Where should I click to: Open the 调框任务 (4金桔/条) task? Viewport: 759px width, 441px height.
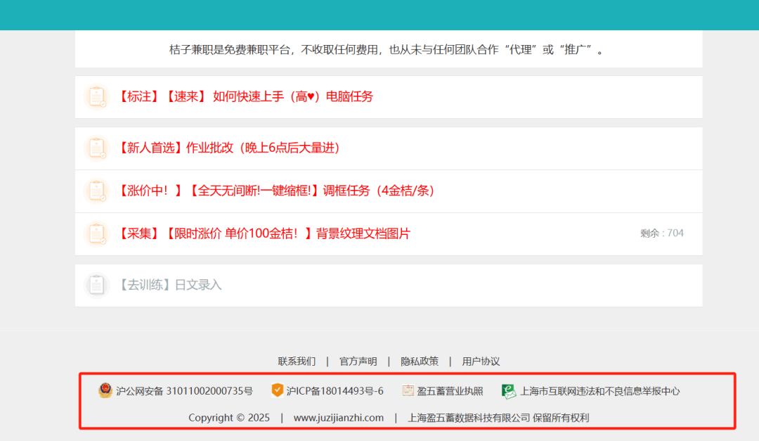(x=276, y=191)
